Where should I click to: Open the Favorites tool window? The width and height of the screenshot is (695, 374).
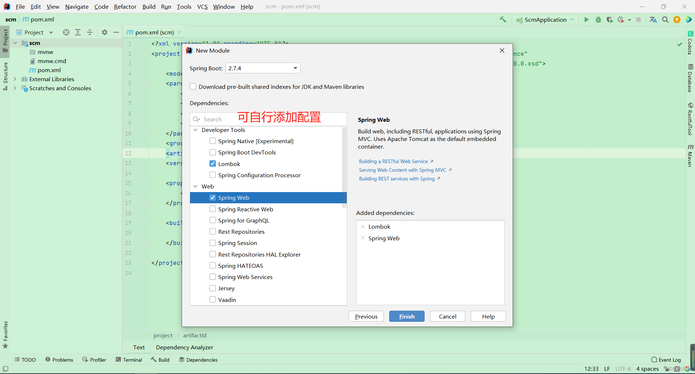(5, 335)
